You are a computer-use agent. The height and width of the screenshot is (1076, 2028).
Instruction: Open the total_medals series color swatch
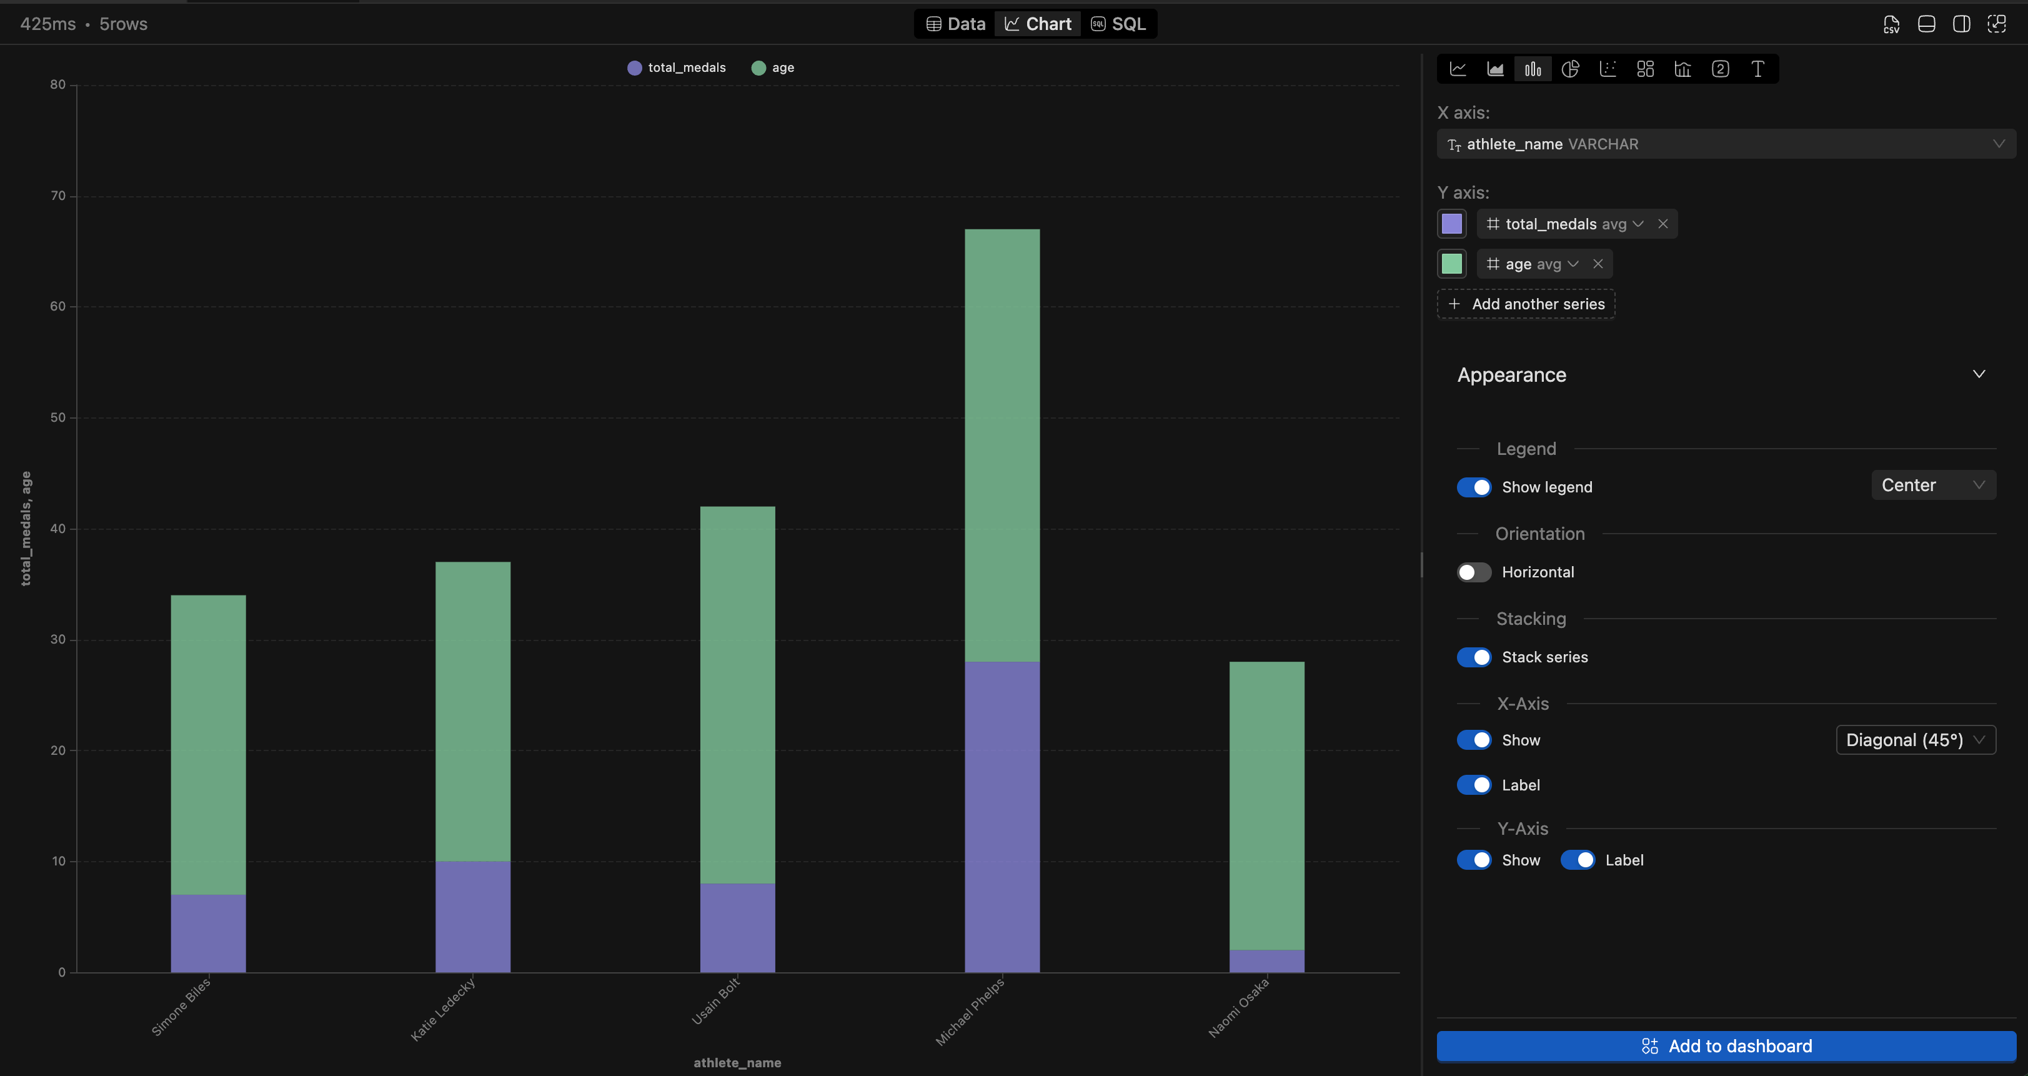coord(1452,224)
